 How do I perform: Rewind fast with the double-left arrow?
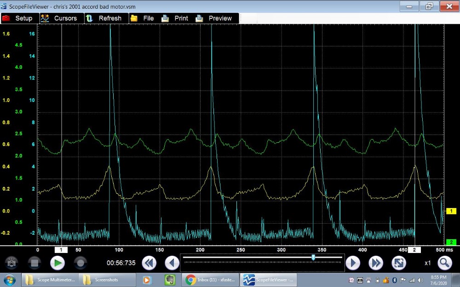click(149, 263)
